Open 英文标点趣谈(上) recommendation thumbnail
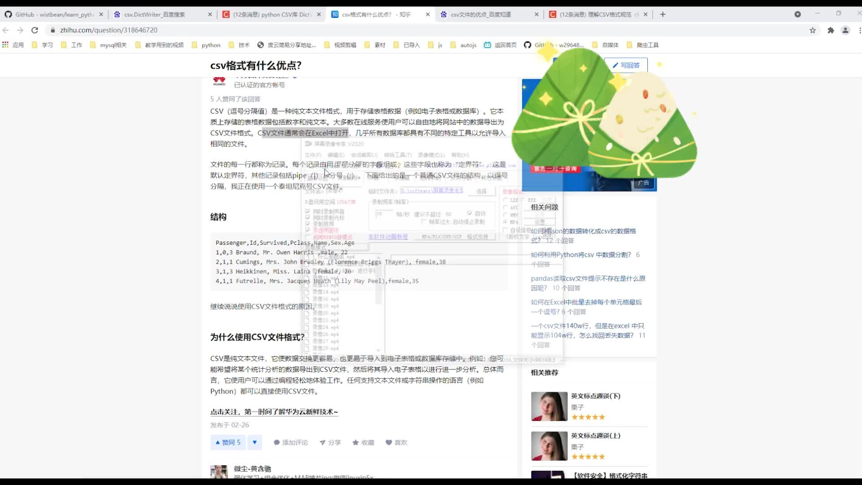862x485 pixels. pos(549,445)
